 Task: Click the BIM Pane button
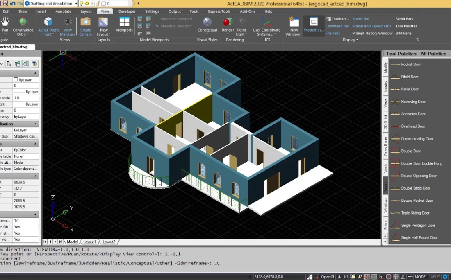click(403, 34)
